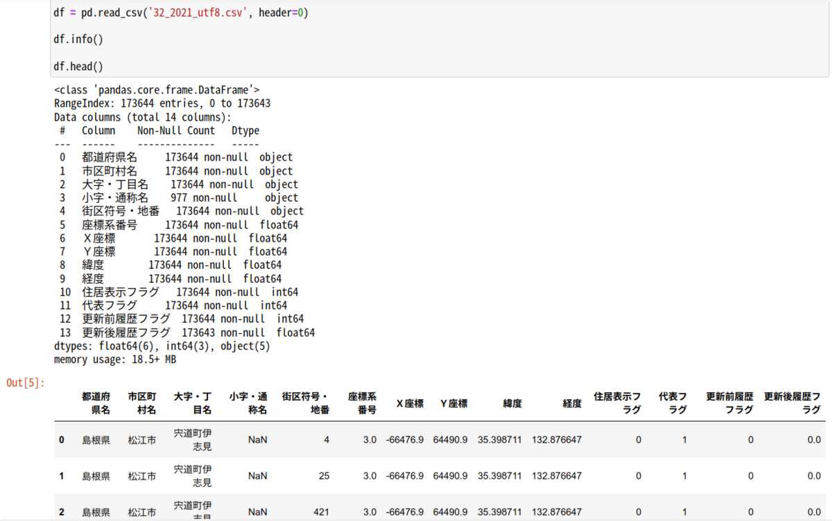
Task: Select row index 0 in the dataframe
Action: tap(61, 440)
